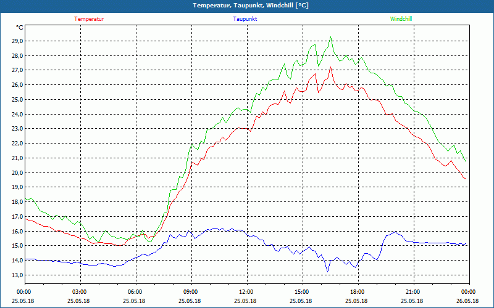Click the '23,0' y-axis value
This screenshot has height=308, width=494.
click(17, 129)
